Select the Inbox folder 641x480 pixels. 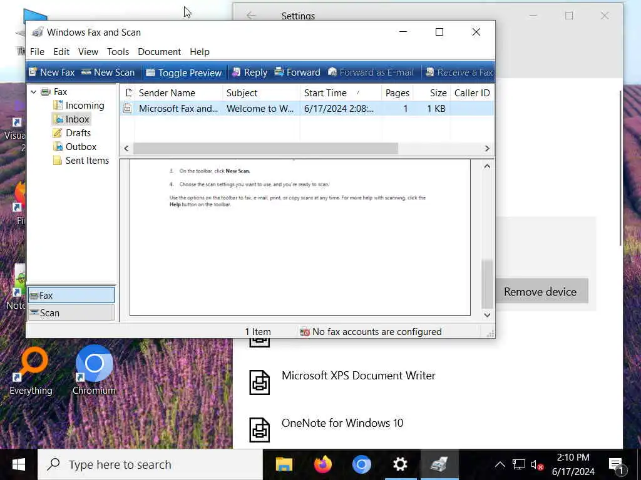point(71,119)
